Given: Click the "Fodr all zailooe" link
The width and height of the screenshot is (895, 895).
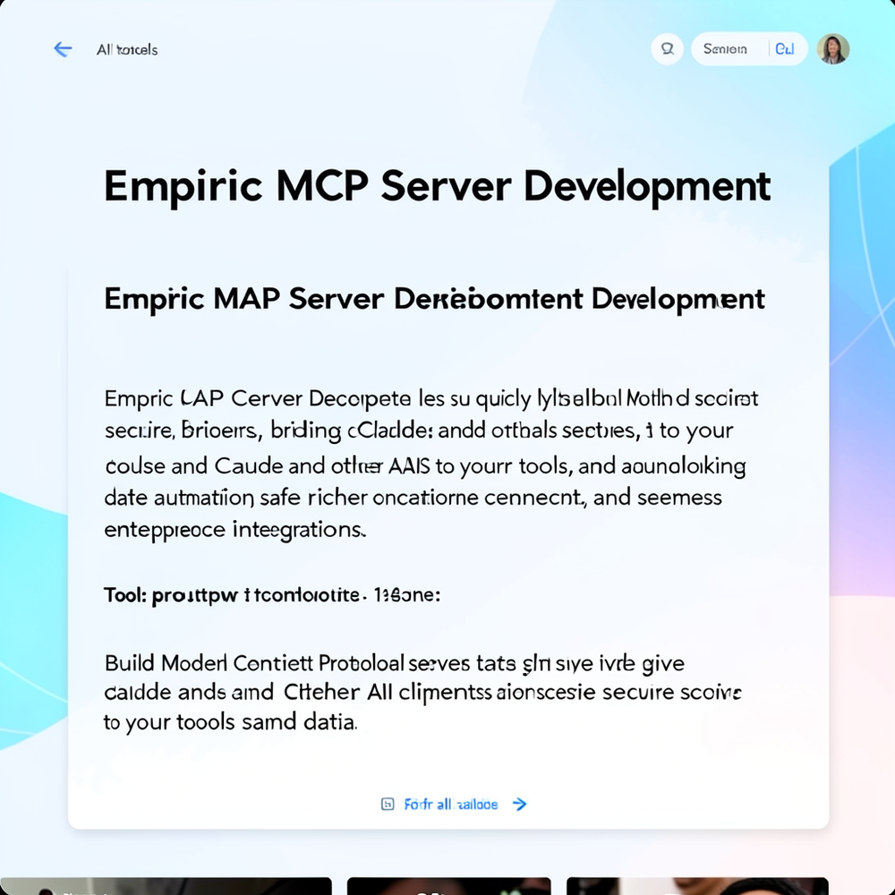Looking at the screenshot, I should [x=451, y=805].
